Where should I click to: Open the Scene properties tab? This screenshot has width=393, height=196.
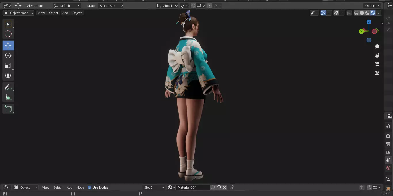coord(388,160)
